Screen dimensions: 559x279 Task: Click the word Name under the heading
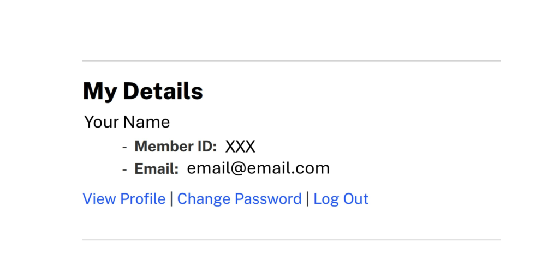click(146, 122)
